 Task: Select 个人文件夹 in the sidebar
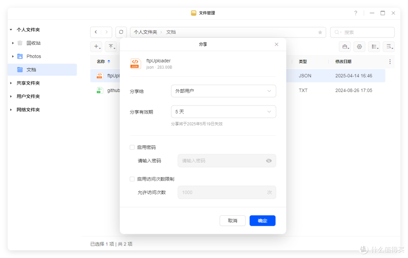[x=28, y=30]
